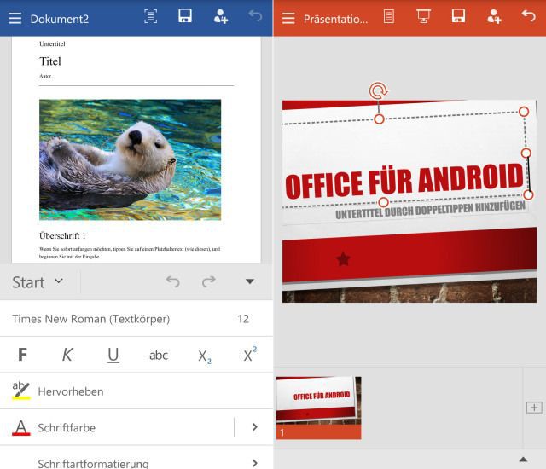Select slide 1 thumbnail
The height and width of the screenshot is (469, 546).
coord(318,408)
